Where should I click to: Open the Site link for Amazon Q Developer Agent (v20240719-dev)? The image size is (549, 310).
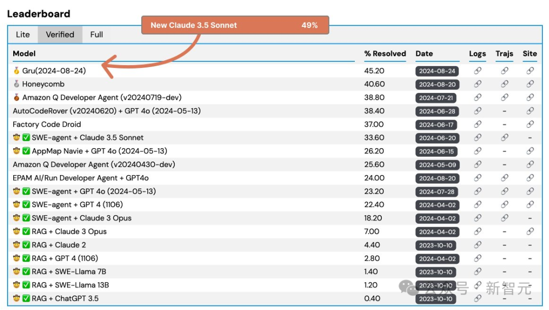pyautogui.click(x=530, y=97)
